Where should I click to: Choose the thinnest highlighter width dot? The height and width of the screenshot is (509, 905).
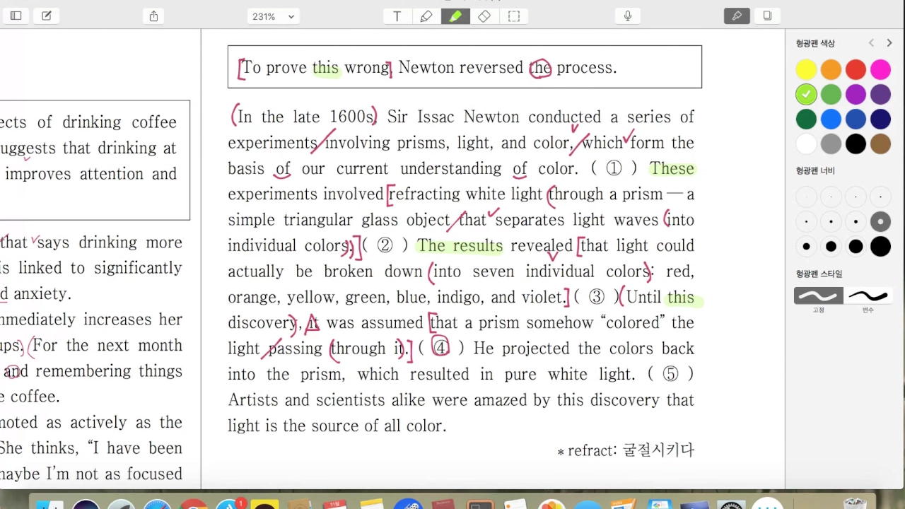coord(806,197)
